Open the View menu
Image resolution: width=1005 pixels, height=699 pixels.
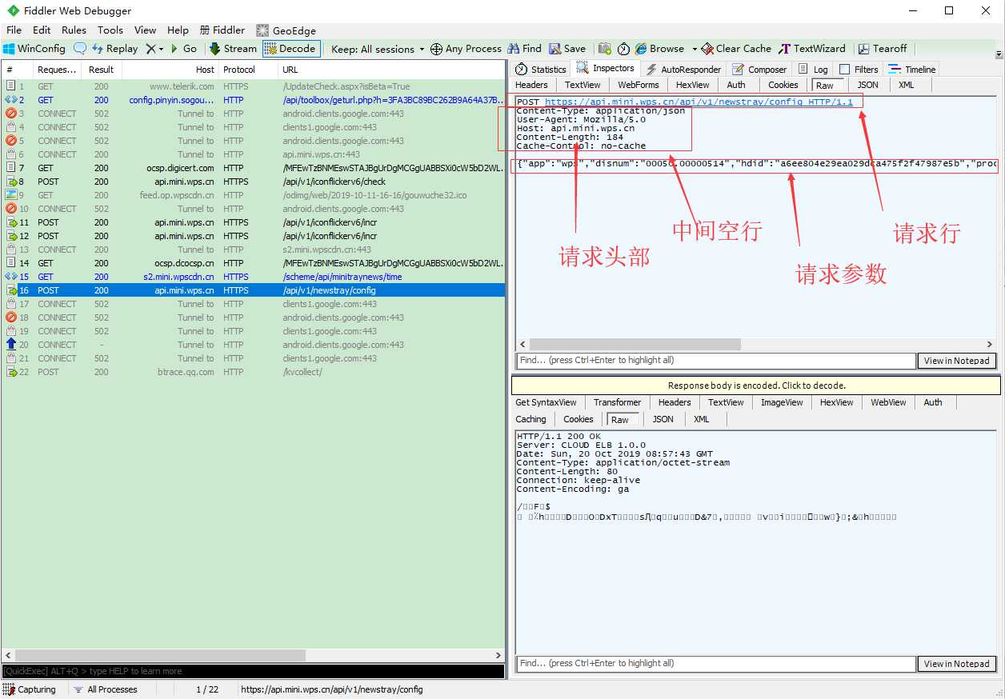coord(145,30)
